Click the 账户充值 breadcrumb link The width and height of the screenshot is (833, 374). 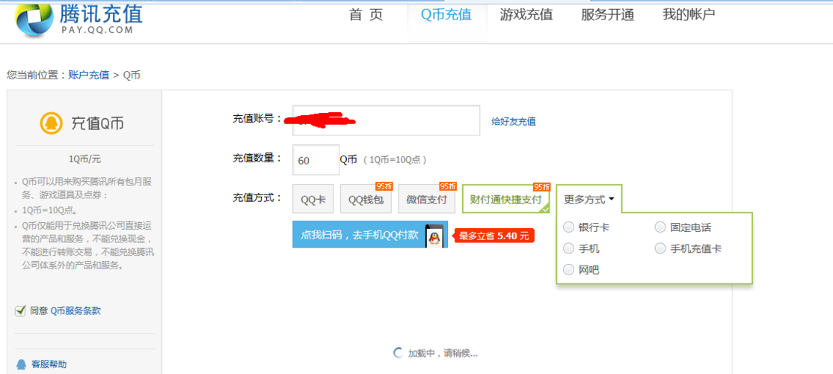tap(89, 75)
